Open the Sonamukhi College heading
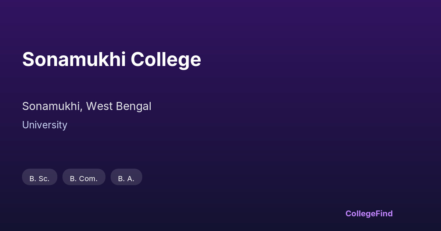This screenshot has width=441, height=231. (111, 59)
